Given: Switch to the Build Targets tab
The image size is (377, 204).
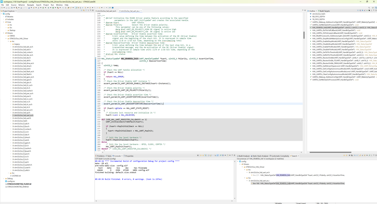Looking at the screenshot, I should [325, 11].
